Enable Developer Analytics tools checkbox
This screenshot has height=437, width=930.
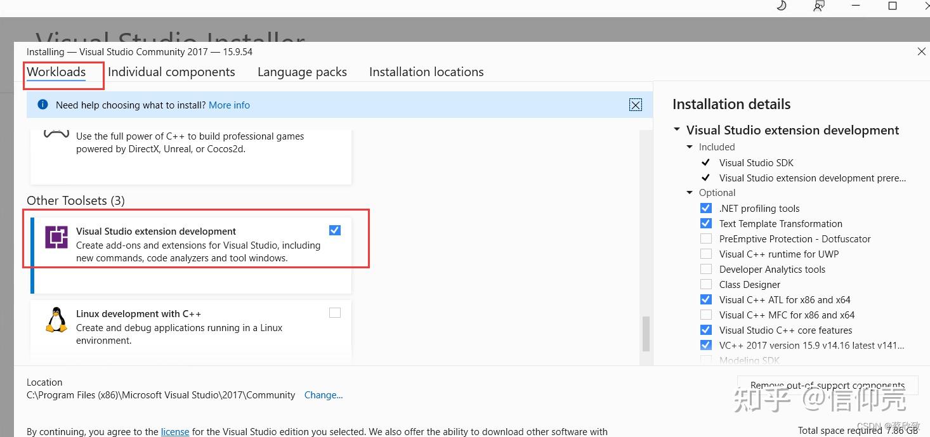tap(705, 269)
